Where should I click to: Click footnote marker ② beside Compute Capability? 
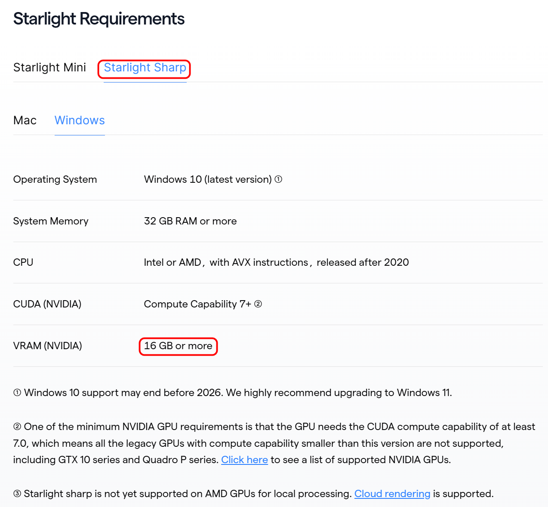(258, 304)
